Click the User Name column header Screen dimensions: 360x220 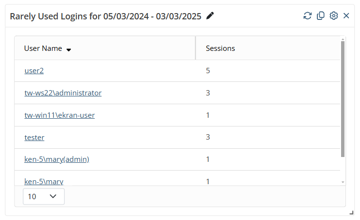pos(43,48)
